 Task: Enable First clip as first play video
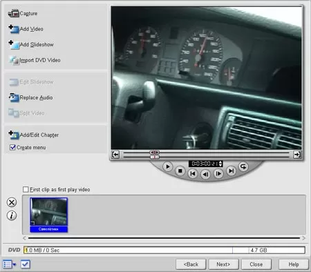[x=26, y=189]
